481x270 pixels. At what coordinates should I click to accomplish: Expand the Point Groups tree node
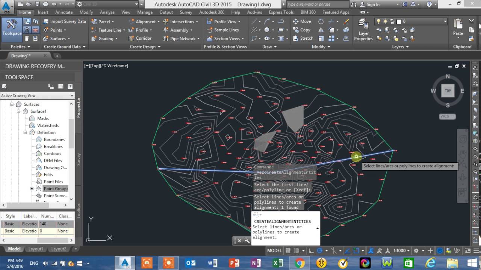(32, 189)
